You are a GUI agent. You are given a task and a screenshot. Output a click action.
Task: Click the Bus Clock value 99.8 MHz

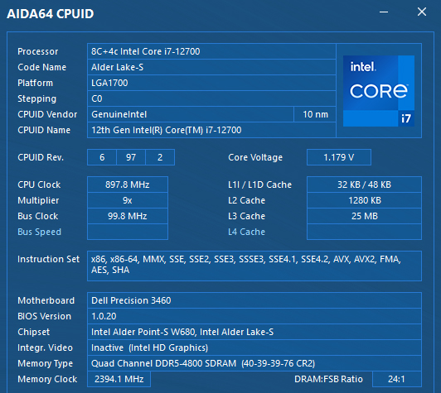pos(128,216)
